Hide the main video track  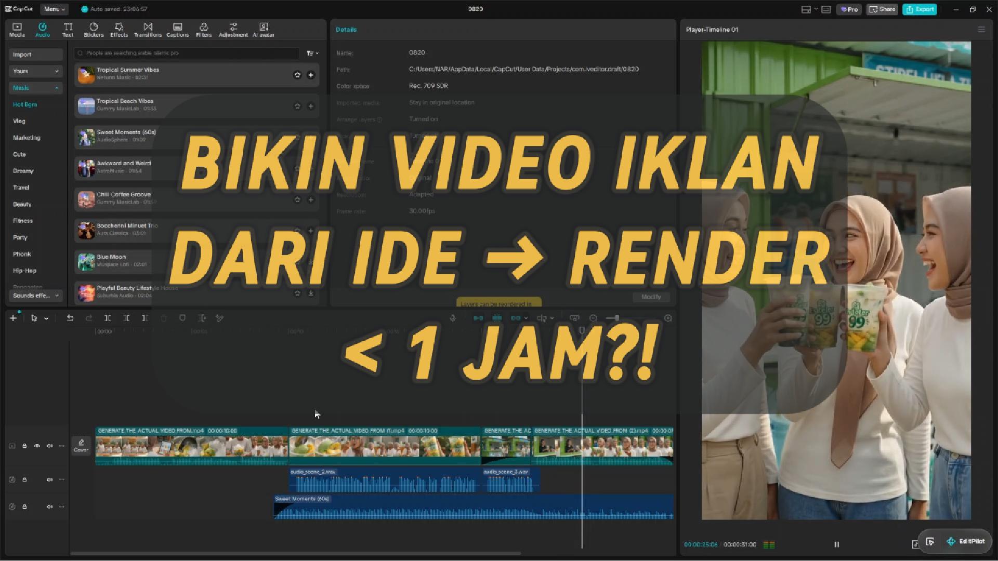tap(37, 446)
